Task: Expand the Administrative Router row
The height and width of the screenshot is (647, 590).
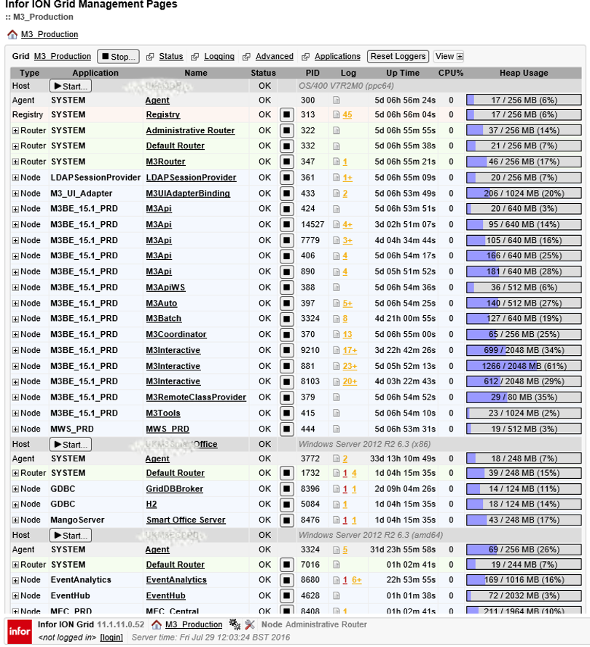Action: (15, 131)
